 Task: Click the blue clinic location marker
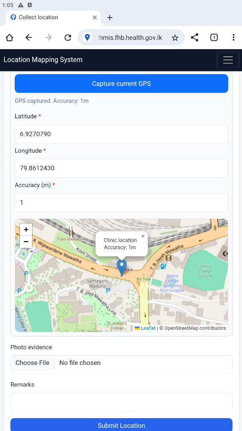click(x=122, y=267)
